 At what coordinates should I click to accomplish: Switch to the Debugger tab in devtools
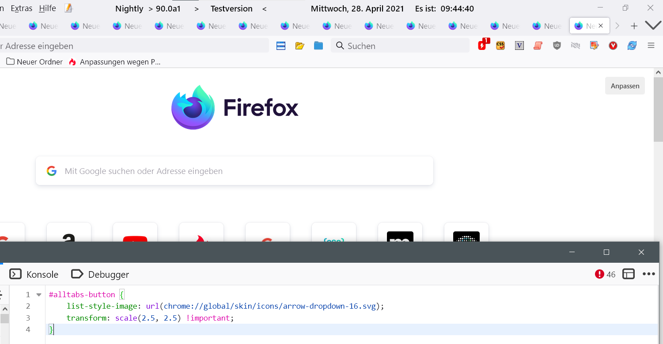(x=100, y=274)
